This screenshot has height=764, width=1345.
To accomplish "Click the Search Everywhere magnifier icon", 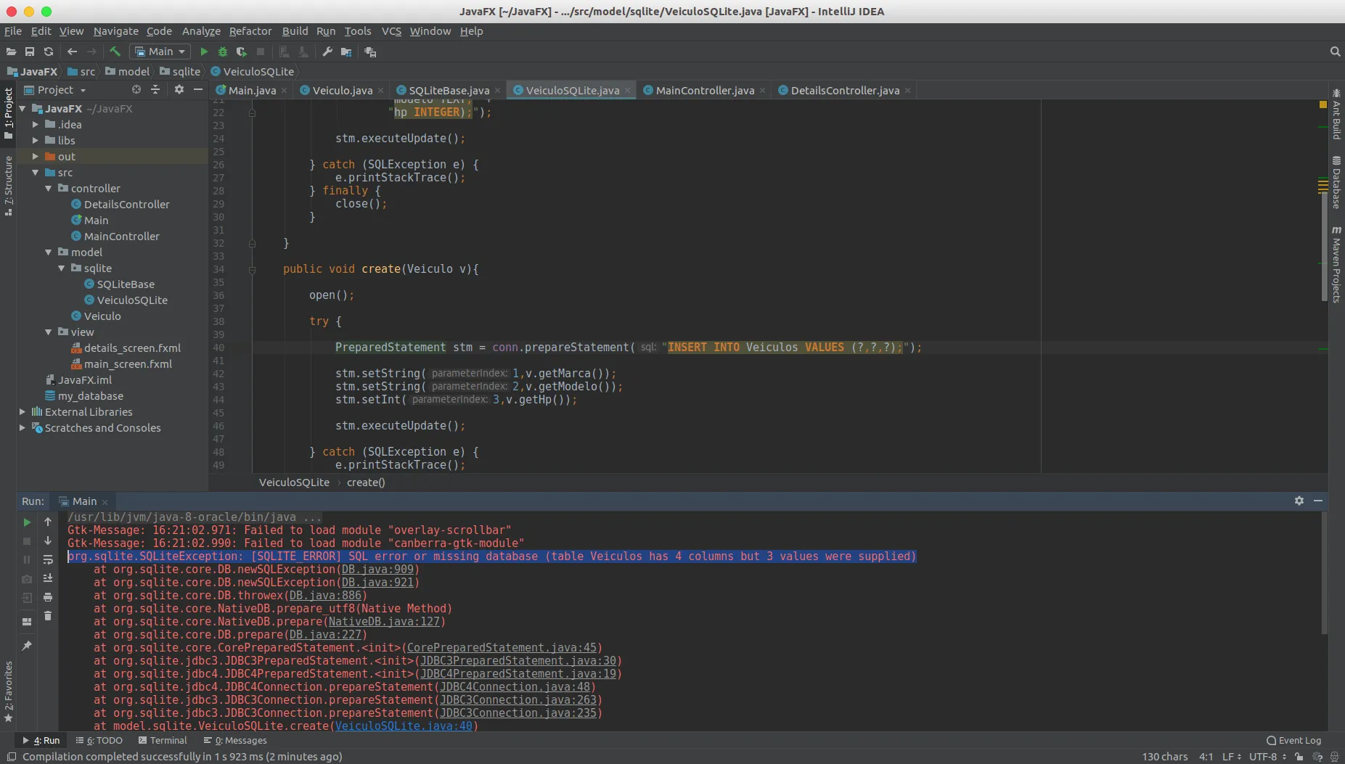I will [x=1335, y=52].
